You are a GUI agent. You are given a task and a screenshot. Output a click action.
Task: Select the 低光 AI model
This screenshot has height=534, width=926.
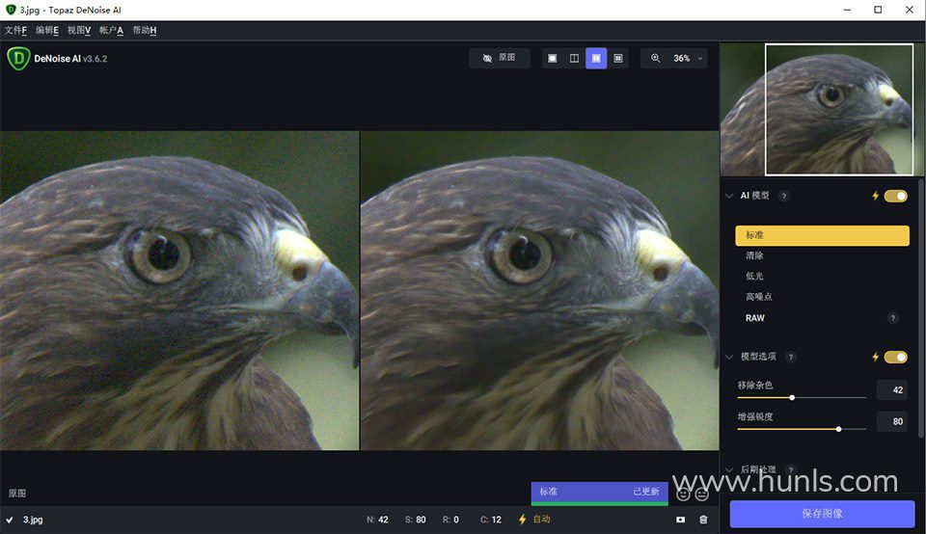(754, 277)
